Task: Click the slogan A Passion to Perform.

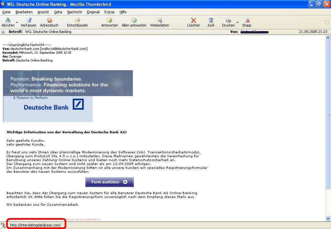Action: [31, 98]
